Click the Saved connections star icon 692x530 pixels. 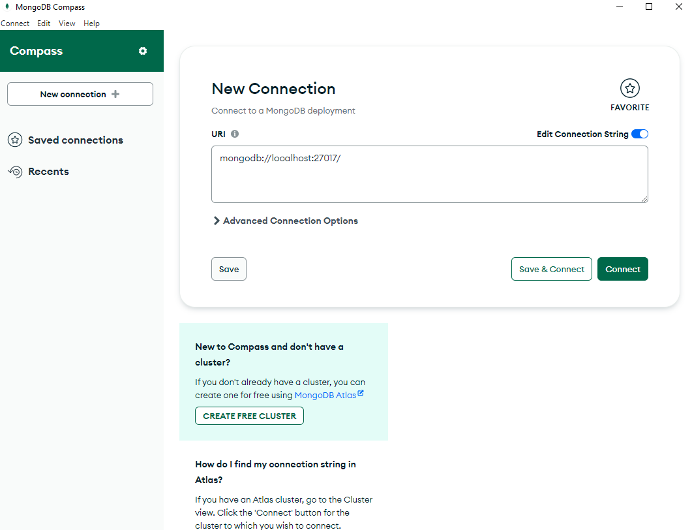click(15, 140)
